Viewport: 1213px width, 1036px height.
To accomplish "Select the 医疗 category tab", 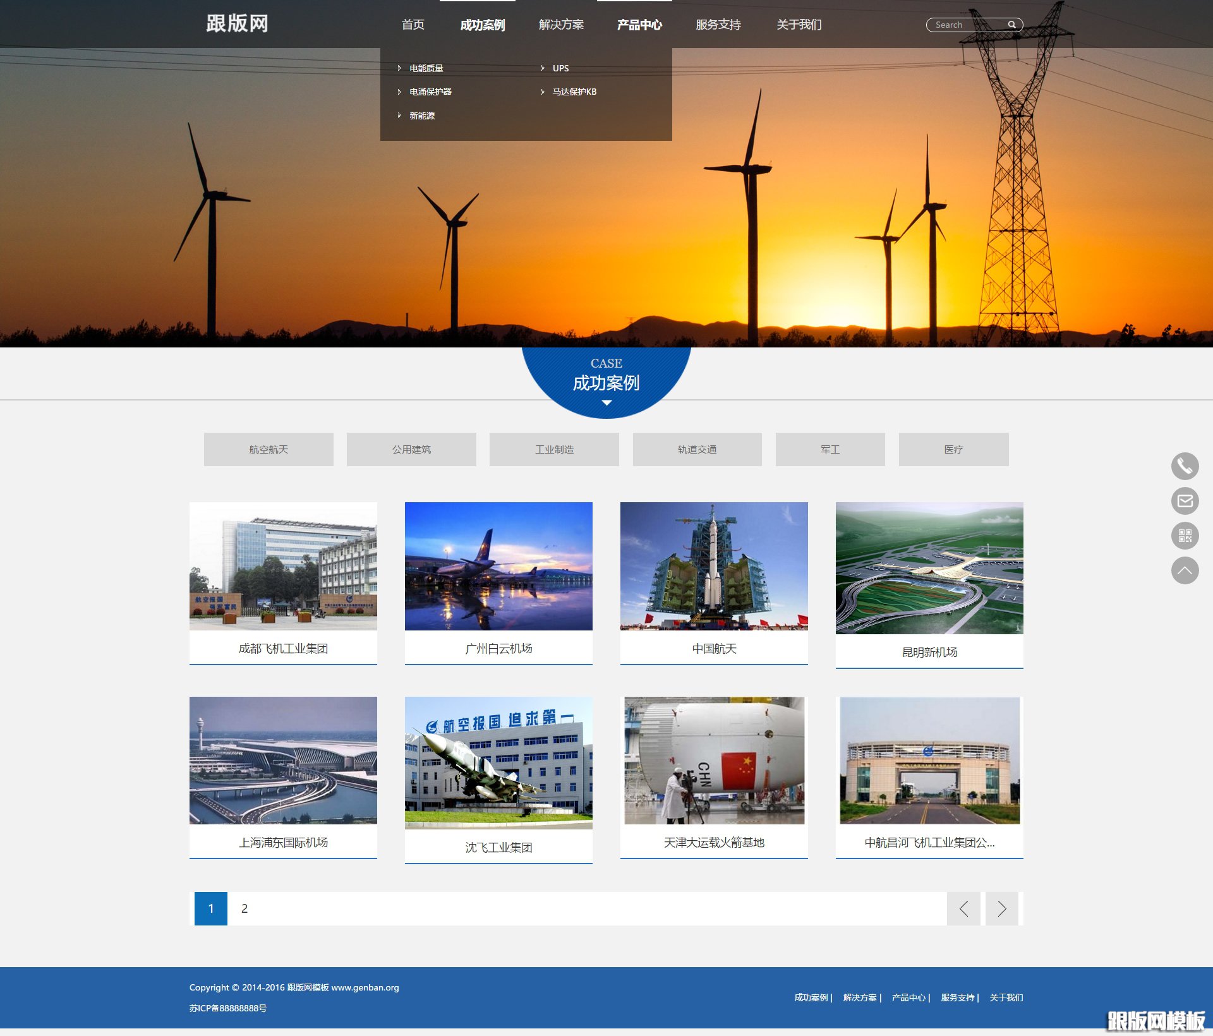I will coord(953,449).
